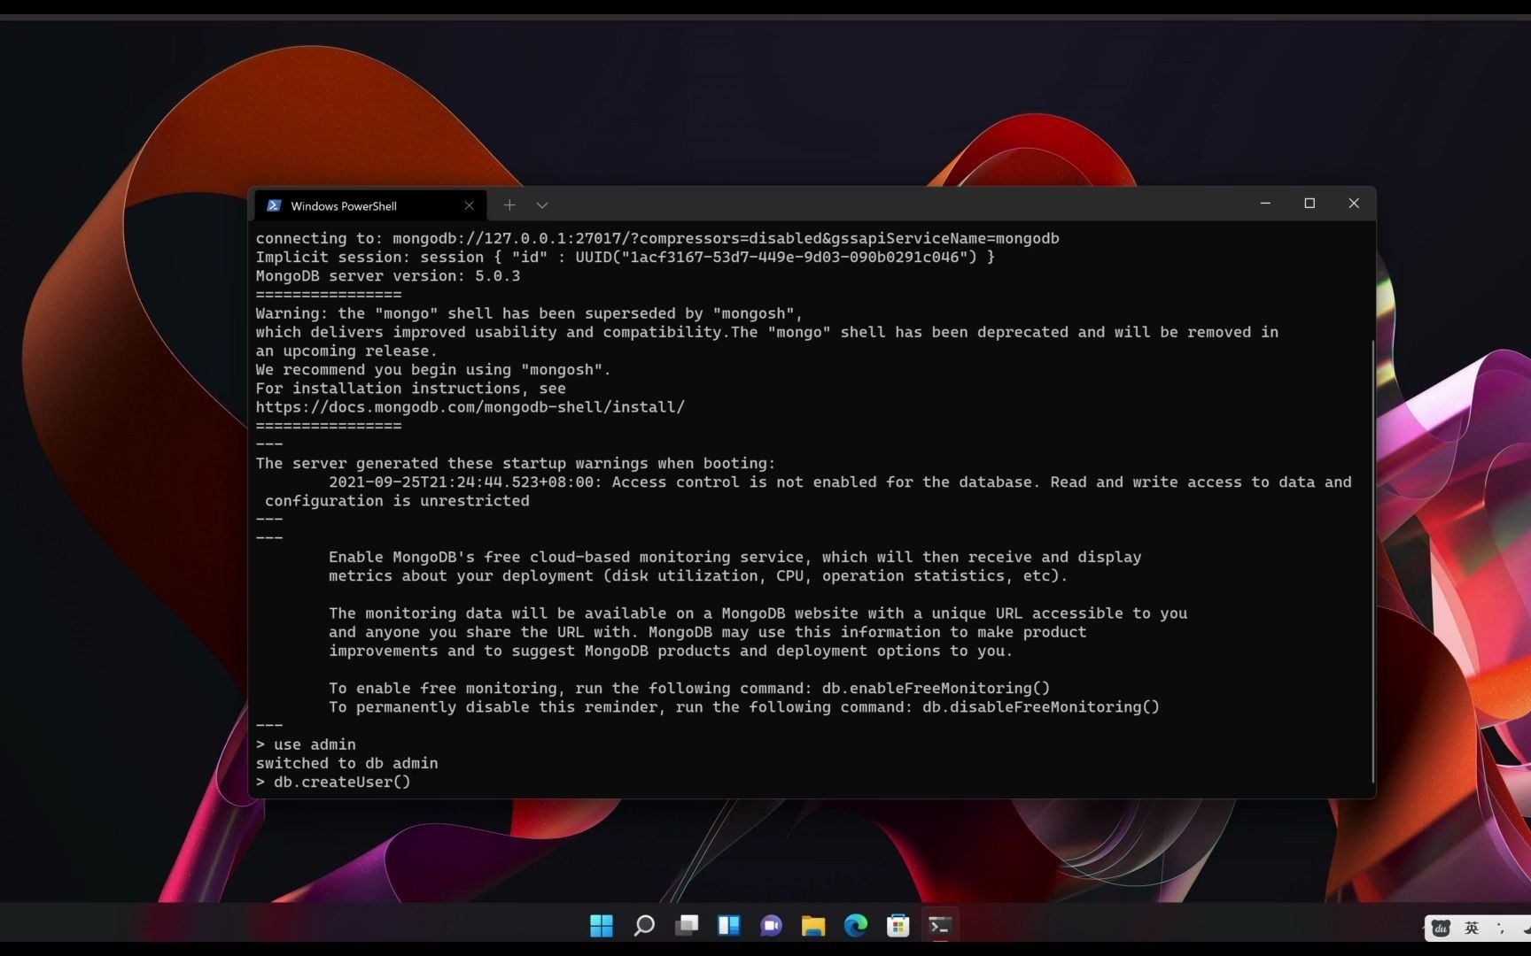Image resolution: width=1531 pixels, height=956 pixels.
Task: Click the 'connecting to: mongodb://127.0.0.1' line
Action: click(x=657, y=238)
